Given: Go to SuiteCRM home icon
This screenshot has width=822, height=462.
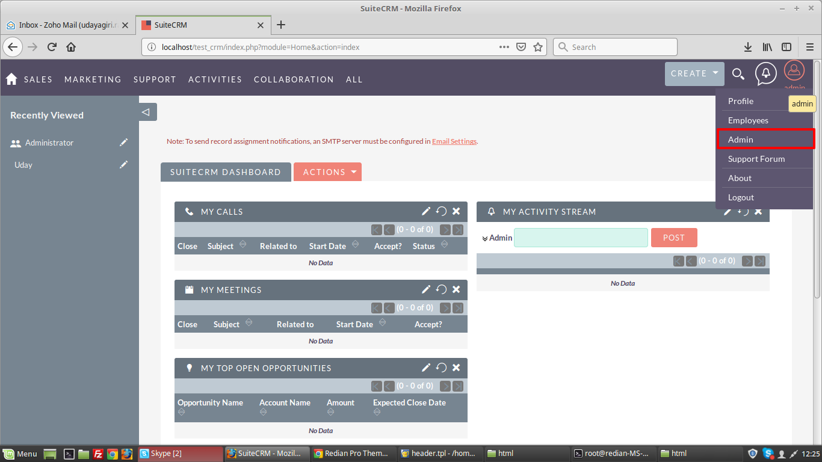Looking at the screenshot, I should coord(11,79).
